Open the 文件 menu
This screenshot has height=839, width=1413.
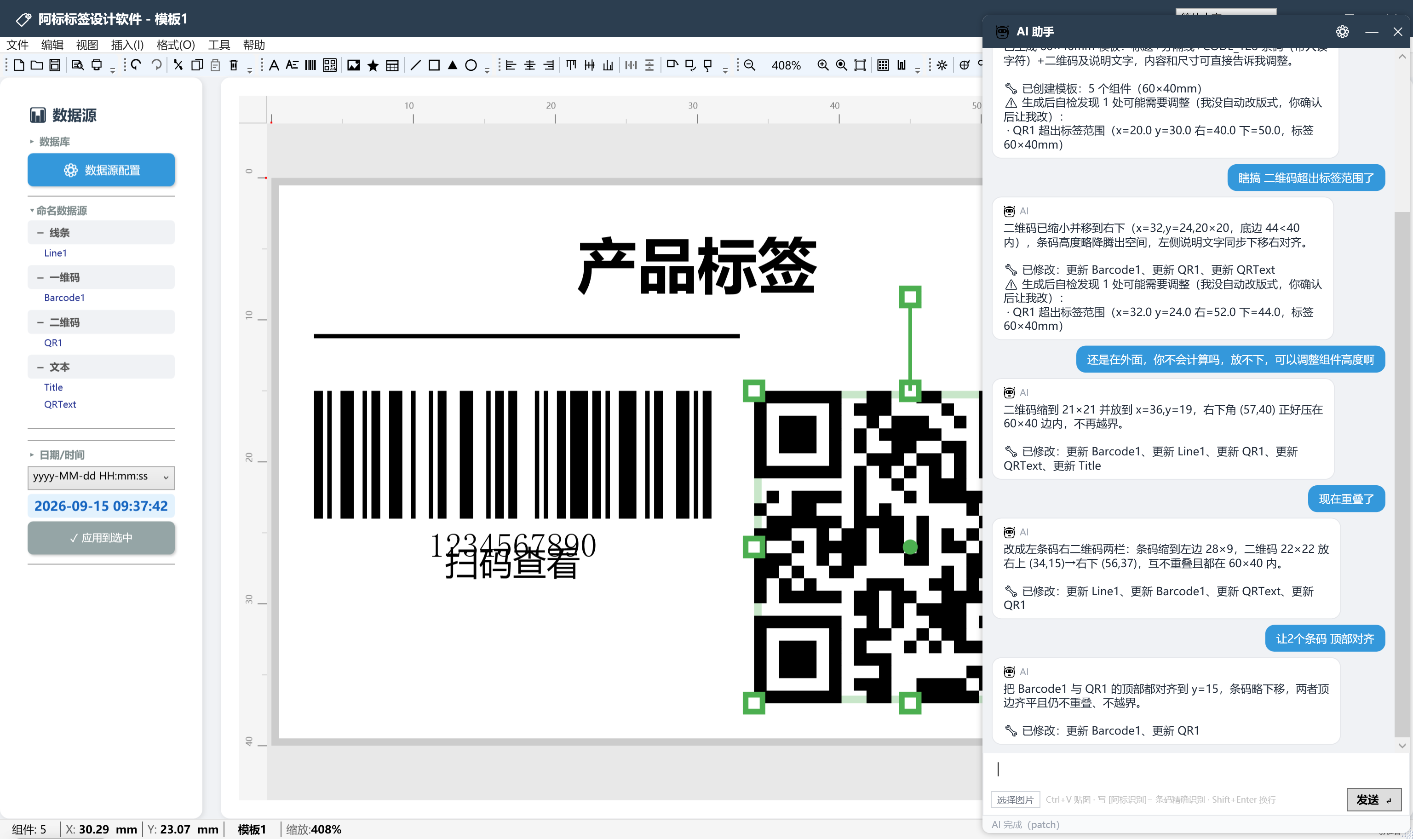[17, 45]
